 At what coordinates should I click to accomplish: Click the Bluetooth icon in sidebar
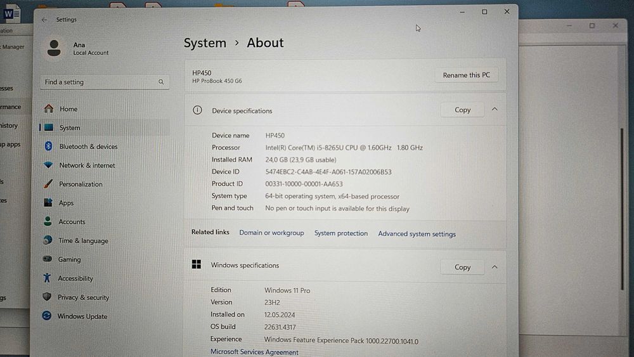click(48, 146)
